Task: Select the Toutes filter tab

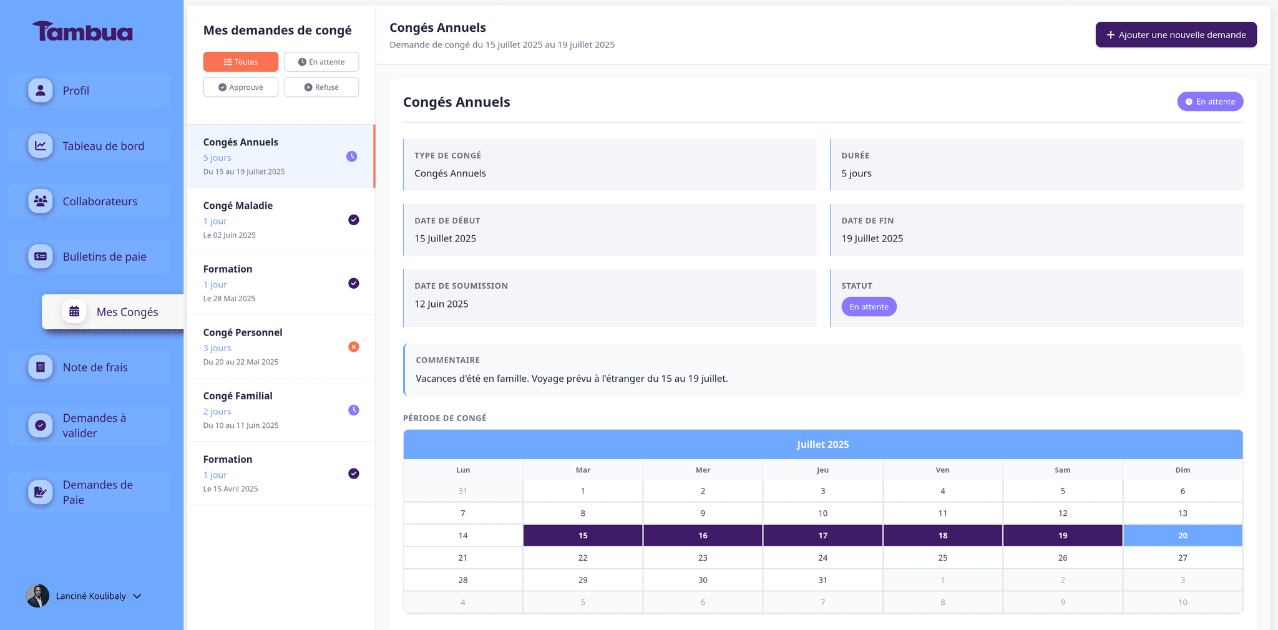Action: point(240,61)
